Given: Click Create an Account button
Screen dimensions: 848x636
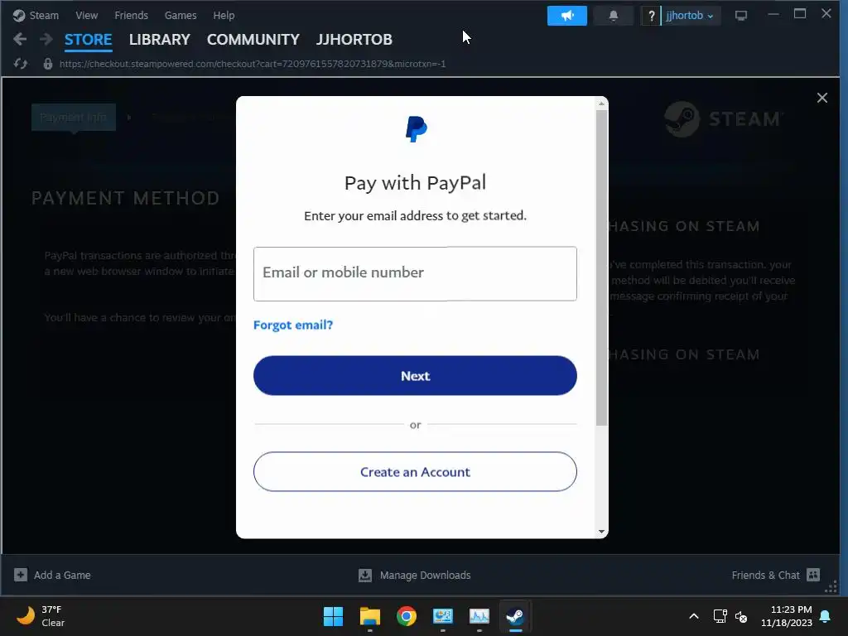Looking at the screenshot, I should tap(415, 471).
